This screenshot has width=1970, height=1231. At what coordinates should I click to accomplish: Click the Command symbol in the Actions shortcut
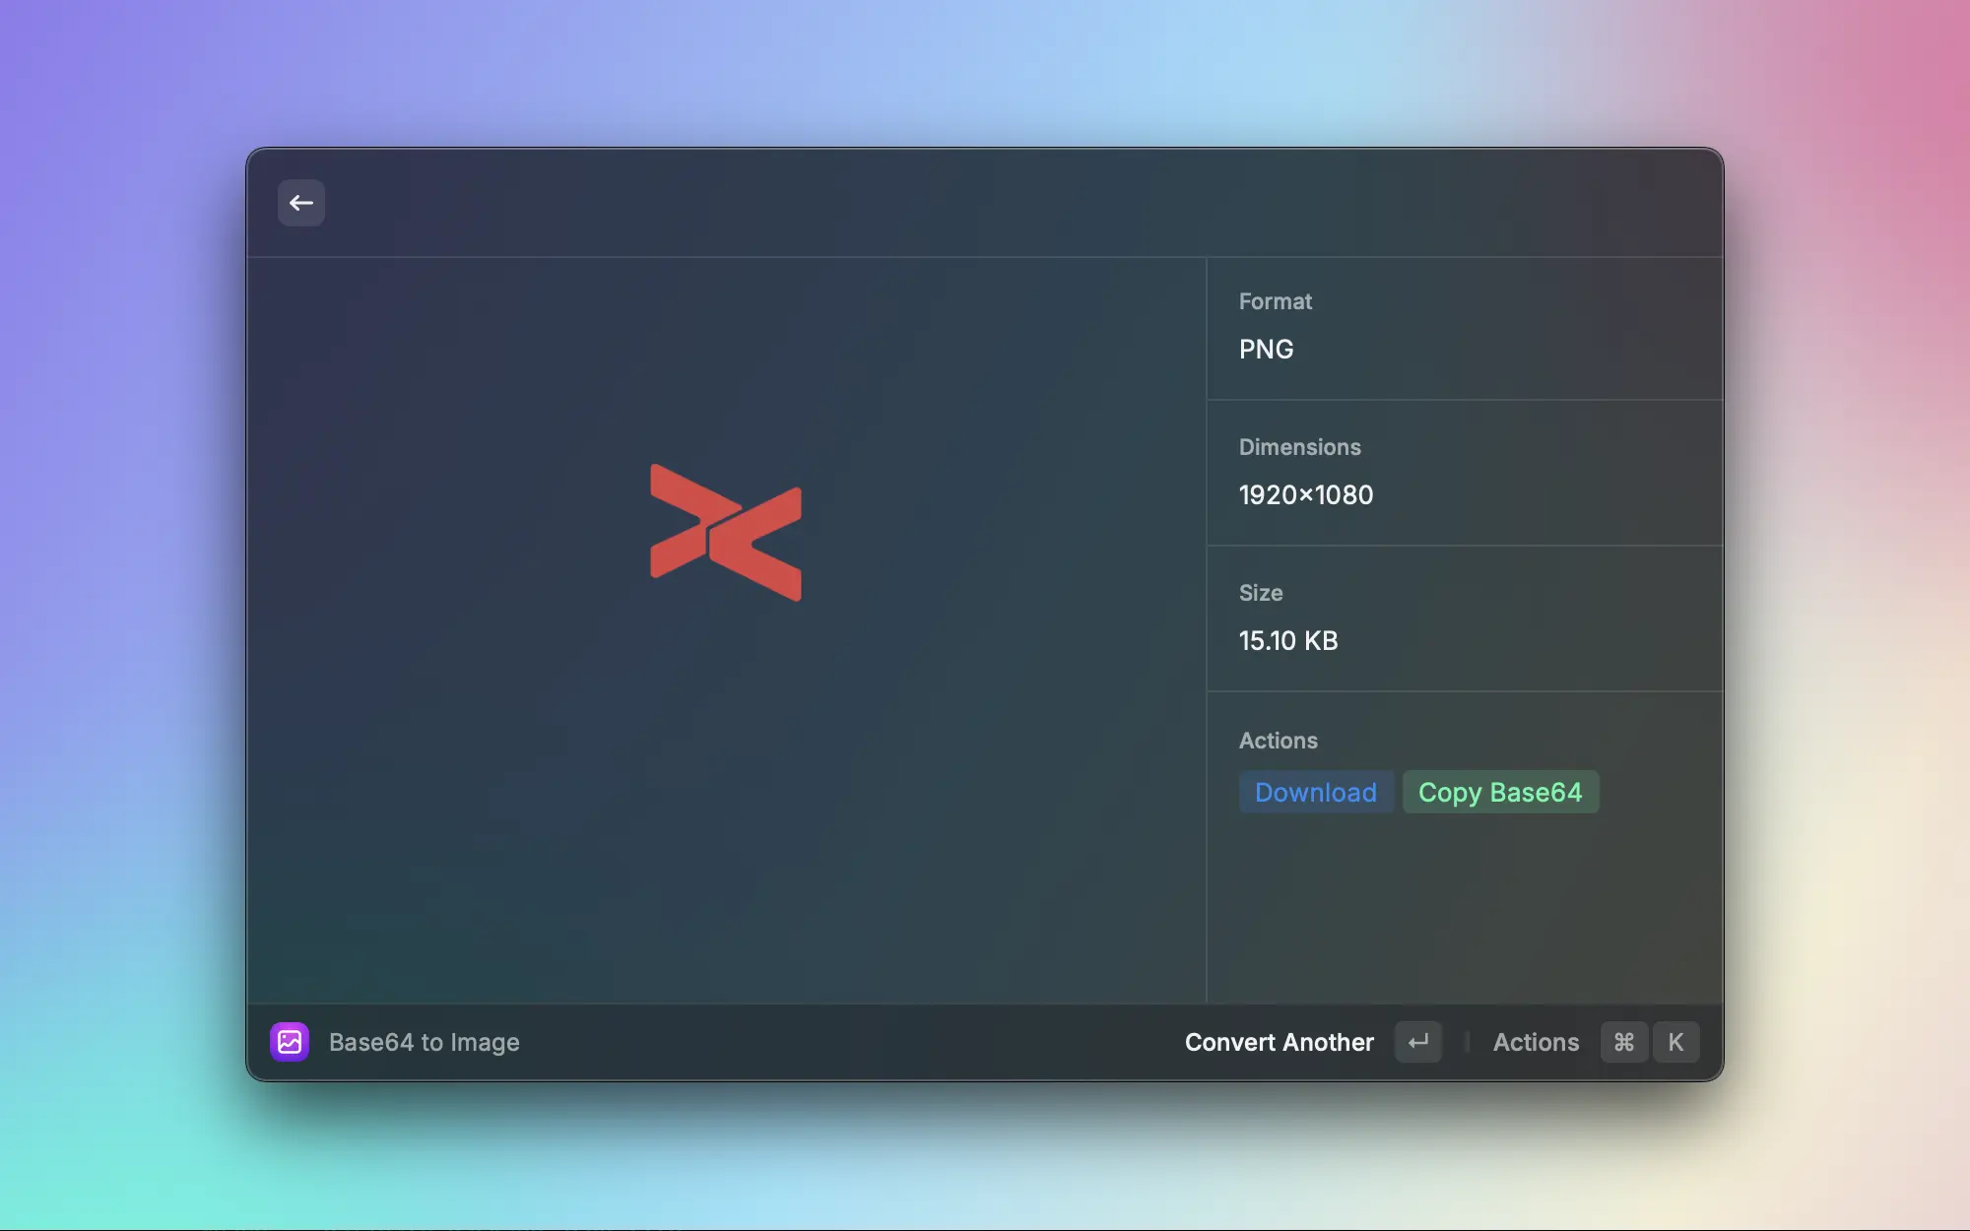click(x=1623, y=1041)
